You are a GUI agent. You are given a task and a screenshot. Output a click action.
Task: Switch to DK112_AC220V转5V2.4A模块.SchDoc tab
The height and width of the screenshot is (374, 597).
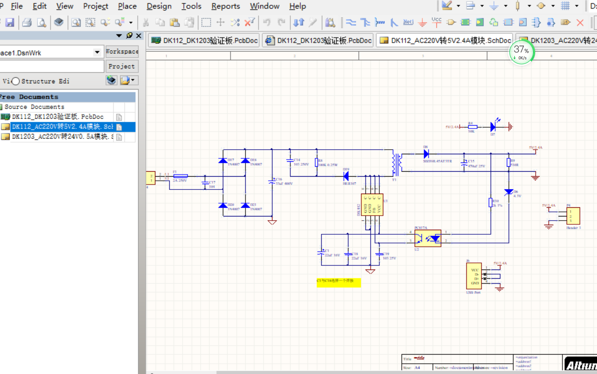pyautogui.click(x=445, y=40)
